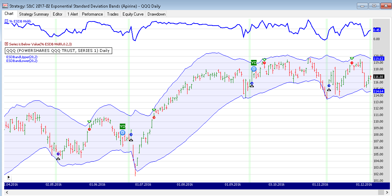View the Equity Curve tab
This screenshot has width=392, height=196.
133,14
